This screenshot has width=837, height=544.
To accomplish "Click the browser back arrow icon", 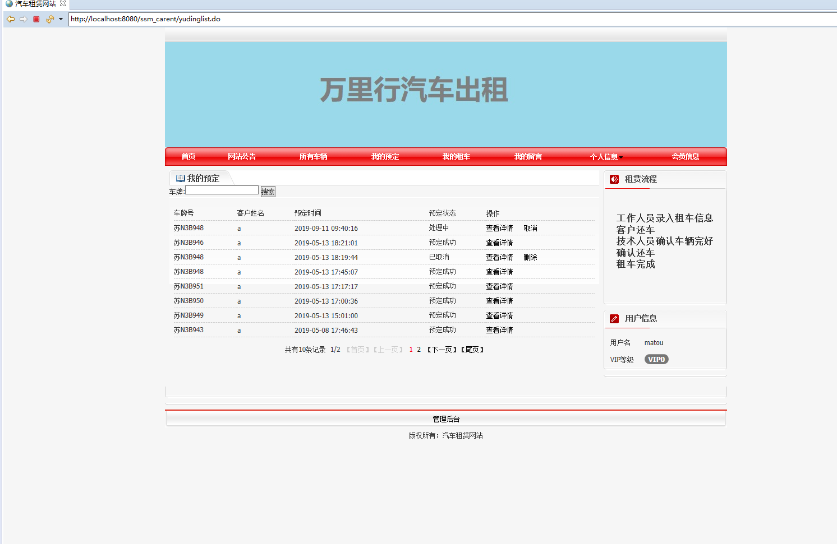I will click(x=10, y=18).
